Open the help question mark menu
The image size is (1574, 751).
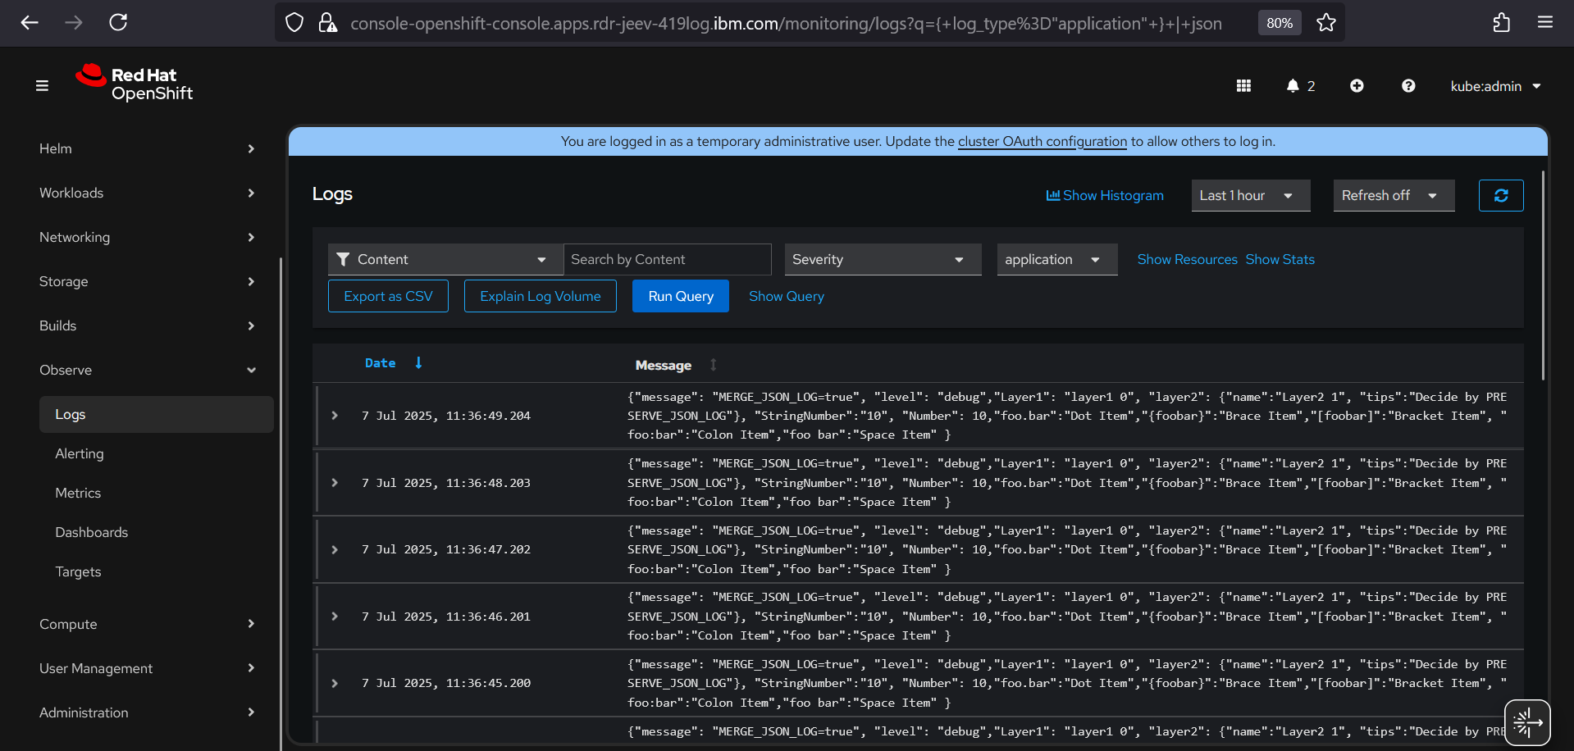coord(1407,86)
